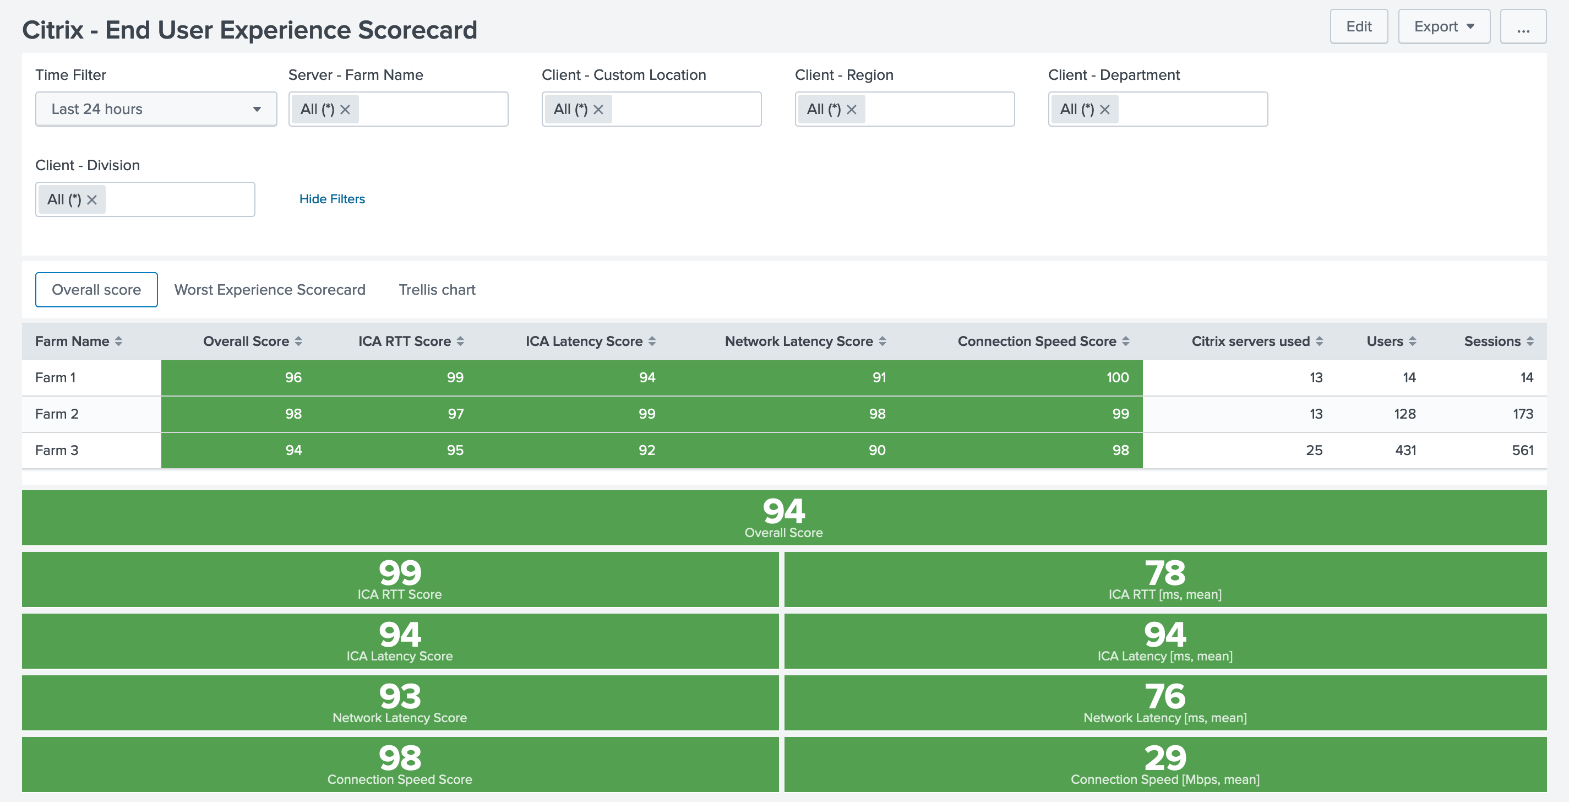Open the Export dropdown
This screenshot has height=802, width=1569.
[x=1443, y=26]
